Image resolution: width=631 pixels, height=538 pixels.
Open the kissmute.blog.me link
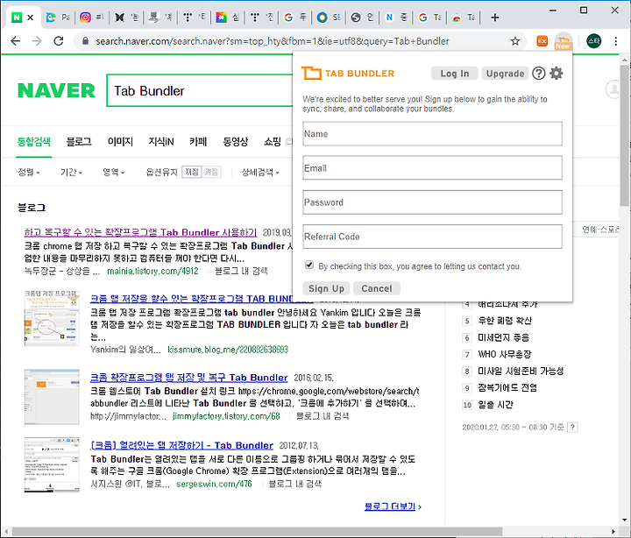click(228, 350)
